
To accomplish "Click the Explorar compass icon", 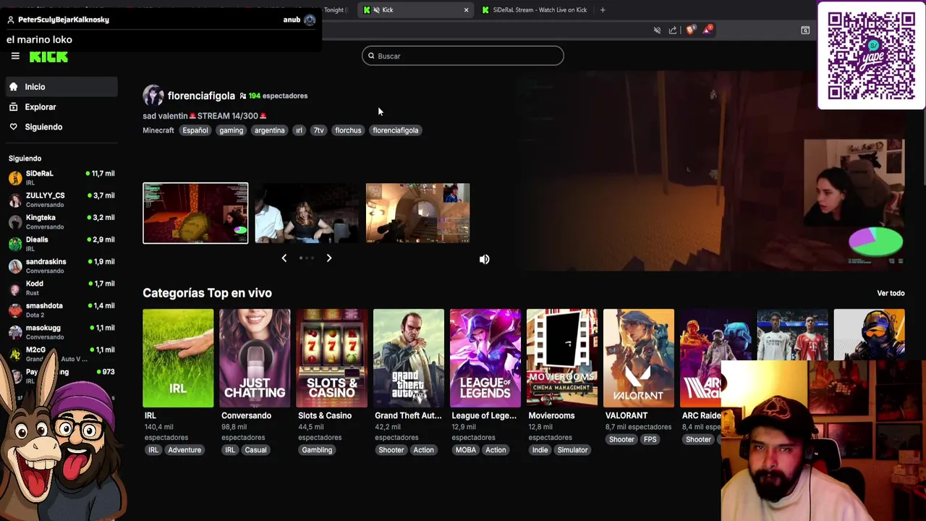I will pos(13,107).
